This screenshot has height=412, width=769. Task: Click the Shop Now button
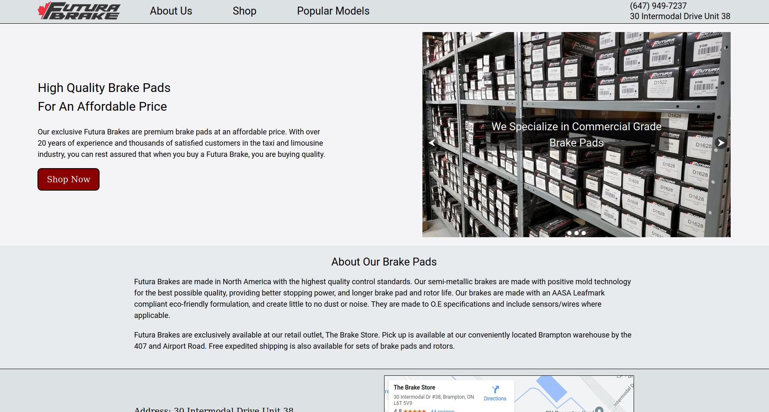[68, 179]
